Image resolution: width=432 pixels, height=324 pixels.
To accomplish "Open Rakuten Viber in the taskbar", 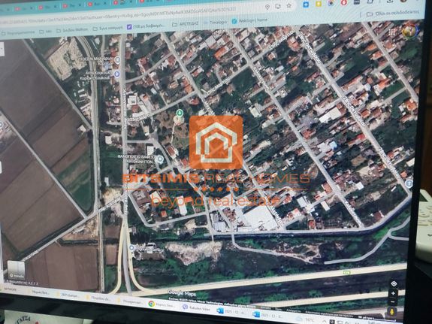I will (197, 308).
